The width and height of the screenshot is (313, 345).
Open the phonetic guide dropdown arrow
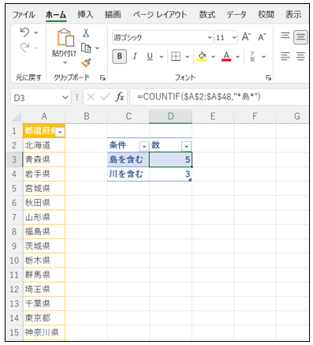tap(263, 57)
